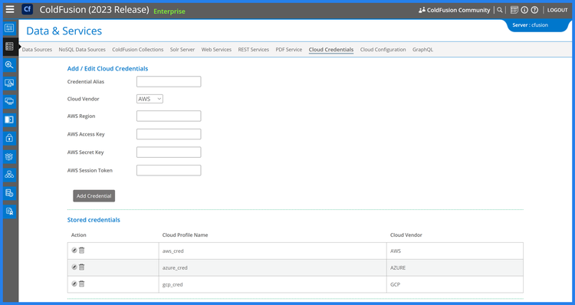Open ColdFusion Community link
Viewport: 575px width, 305px height.
[455, 10]
